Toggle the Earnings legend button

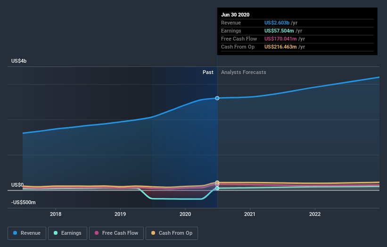tap(67, 233)
